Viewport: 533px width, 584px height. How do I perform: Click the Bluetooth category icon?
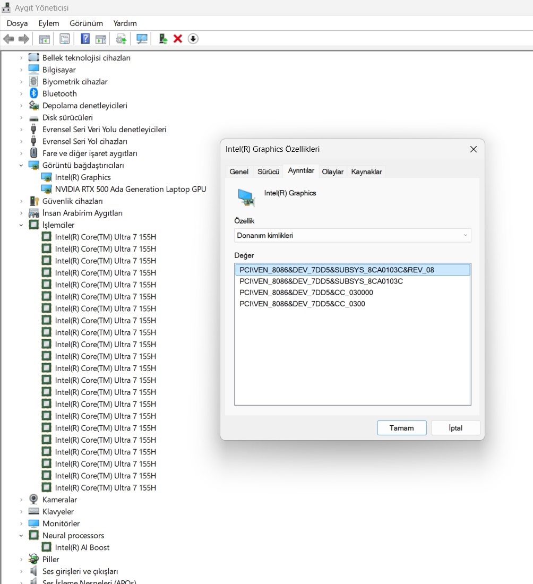pyautogui.click(x=34, y=93)
